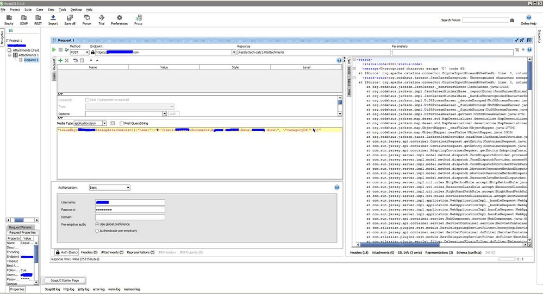This screenshot has width=543, height=294.
Task: Open the JSON response view tab
Action: pyautogui.click(x=349, y=71)
